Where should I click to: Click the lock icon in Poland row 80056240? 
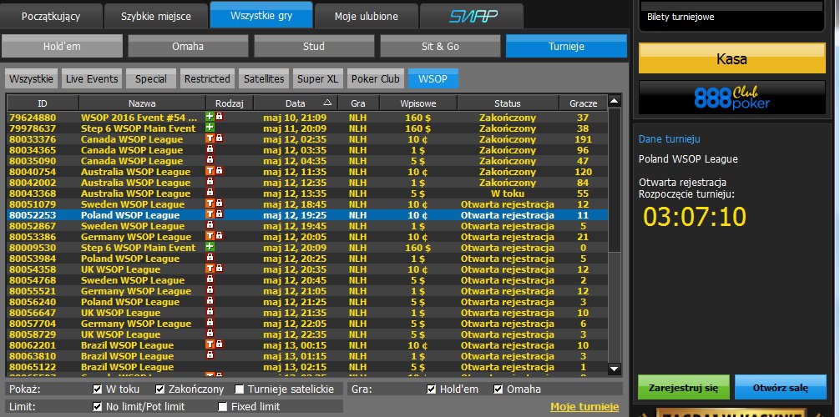click(x=210, y=301)
